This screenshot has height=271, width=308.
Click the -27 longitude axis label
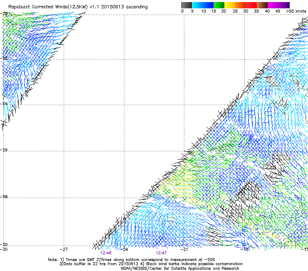pyautogui.click(x=64, y=249)
